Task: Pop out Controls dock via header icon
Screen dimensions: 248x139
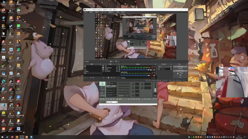Action: pyautogui.click(x=187, y=64)
